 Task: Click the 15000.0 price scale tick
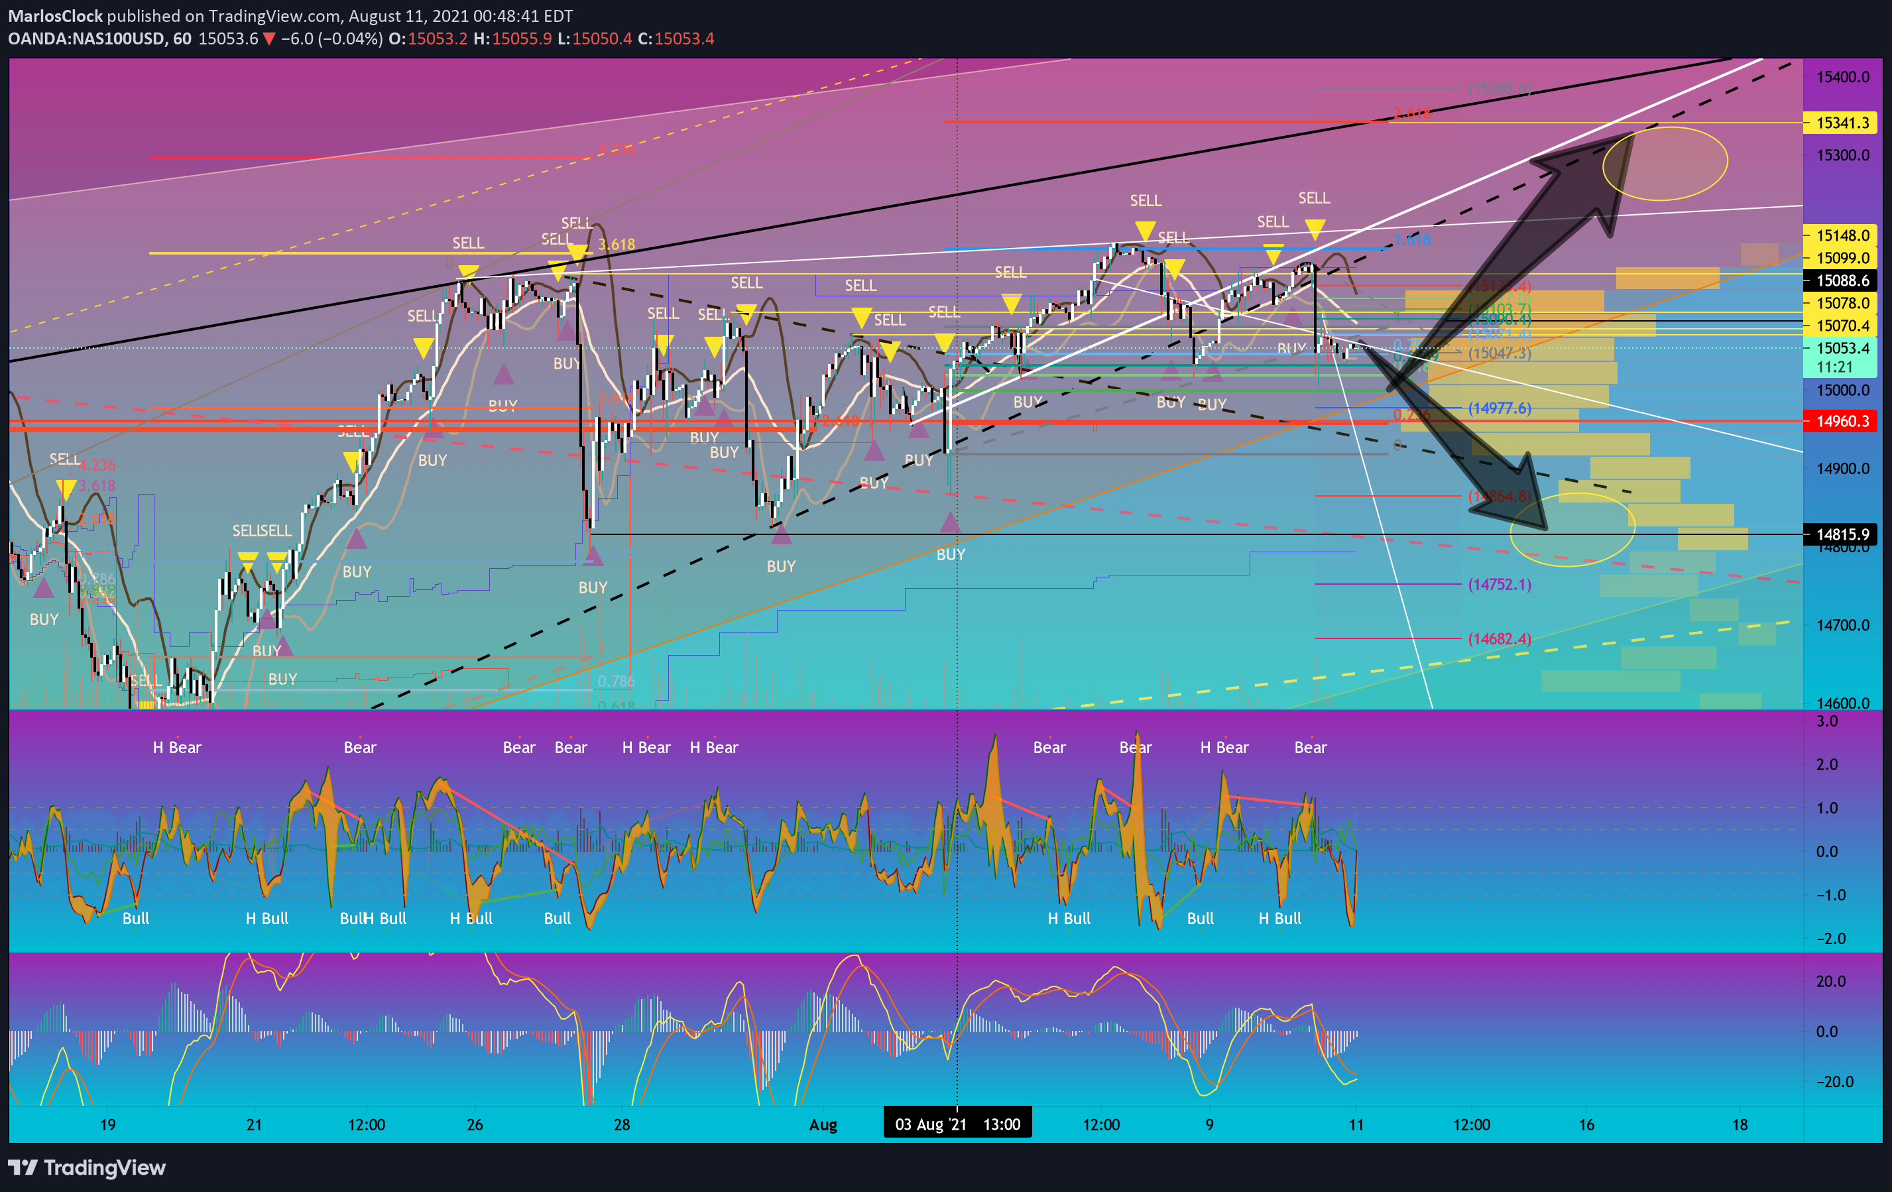[x=1842, y=390]
